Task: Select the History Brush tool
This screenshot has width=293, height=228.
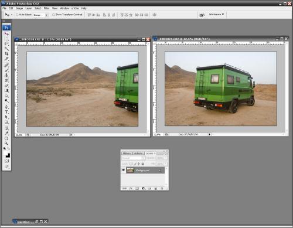Action: pos(6,80)
